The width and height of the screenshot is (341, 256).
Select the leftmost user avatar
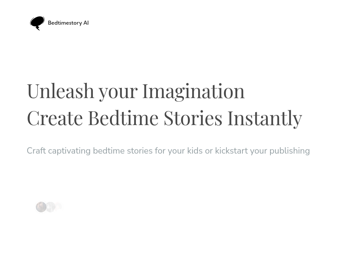41,207
